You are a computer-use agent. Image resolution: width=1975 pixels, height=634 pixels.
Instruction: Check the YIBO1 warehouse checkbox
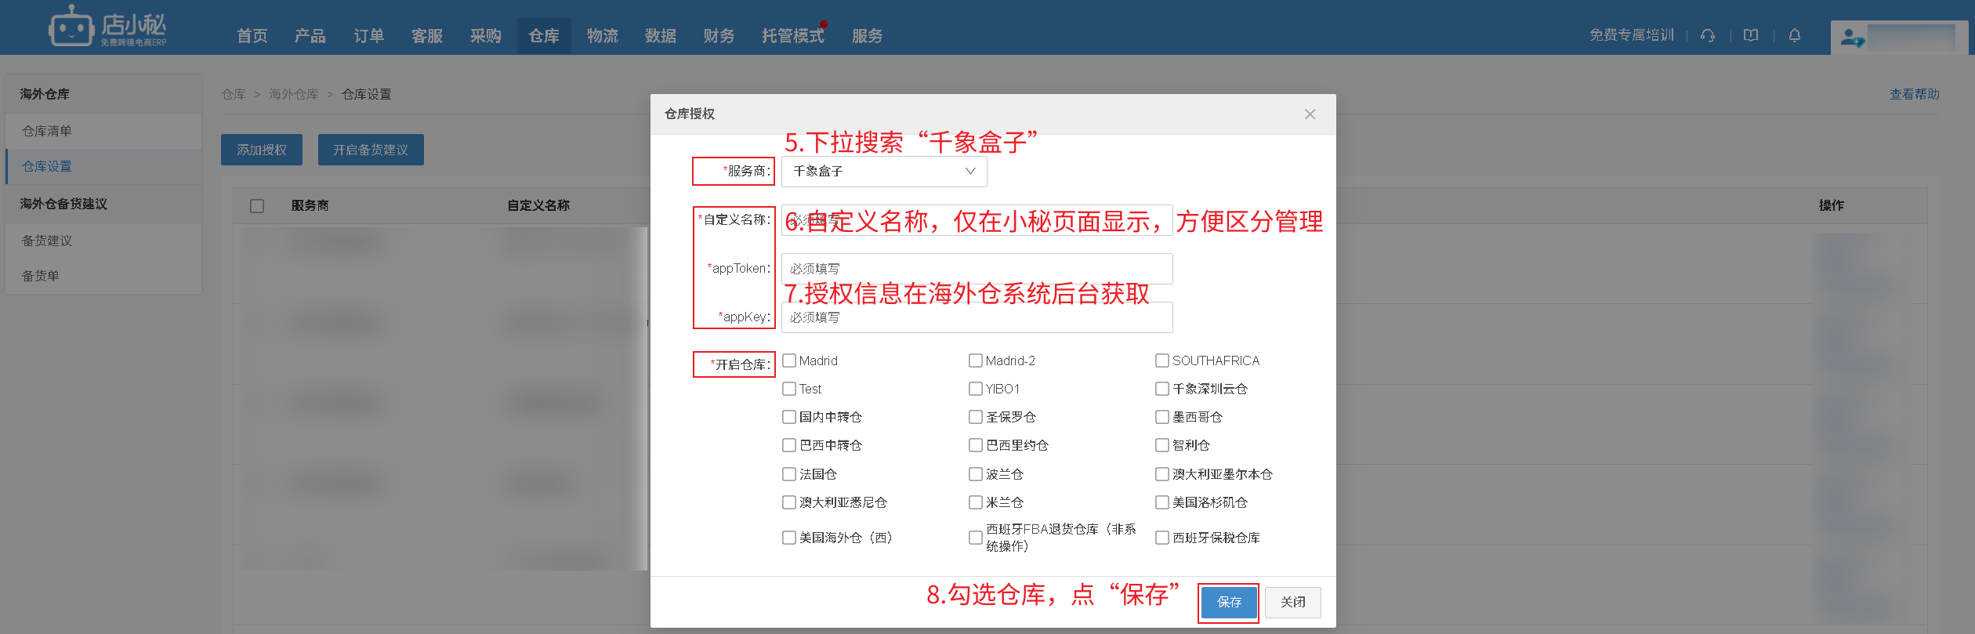976,389
